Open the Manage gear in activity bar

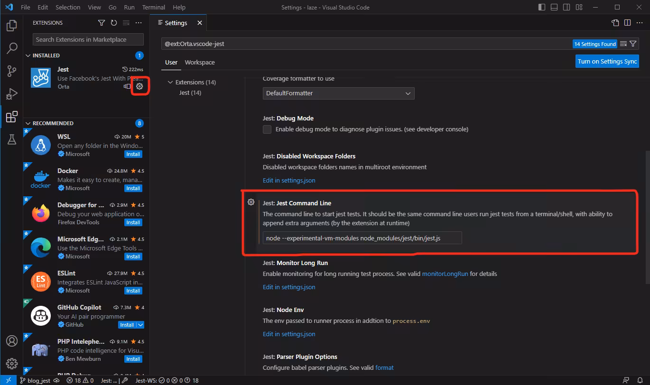(x=12, y=364)
